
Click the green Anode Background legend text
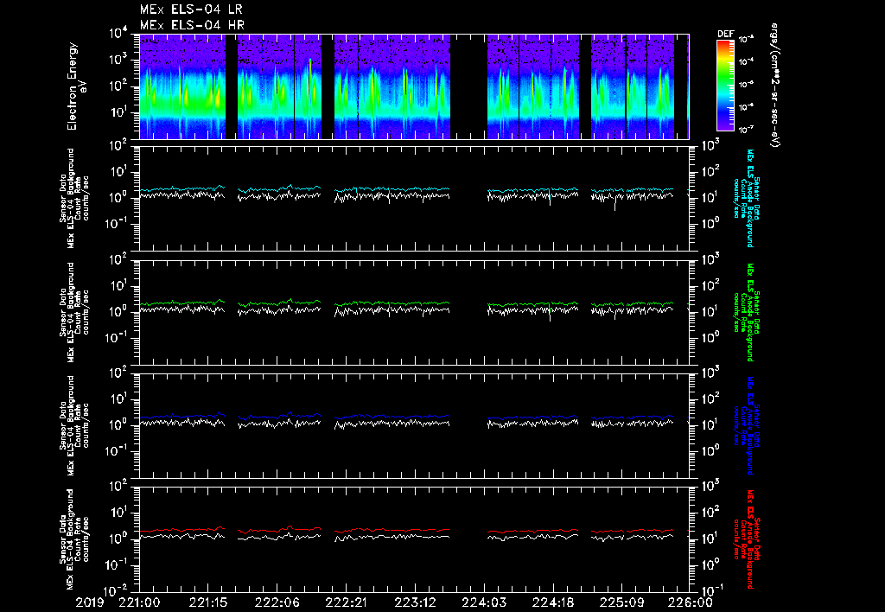pyautogui.click(x=747, y=312)
